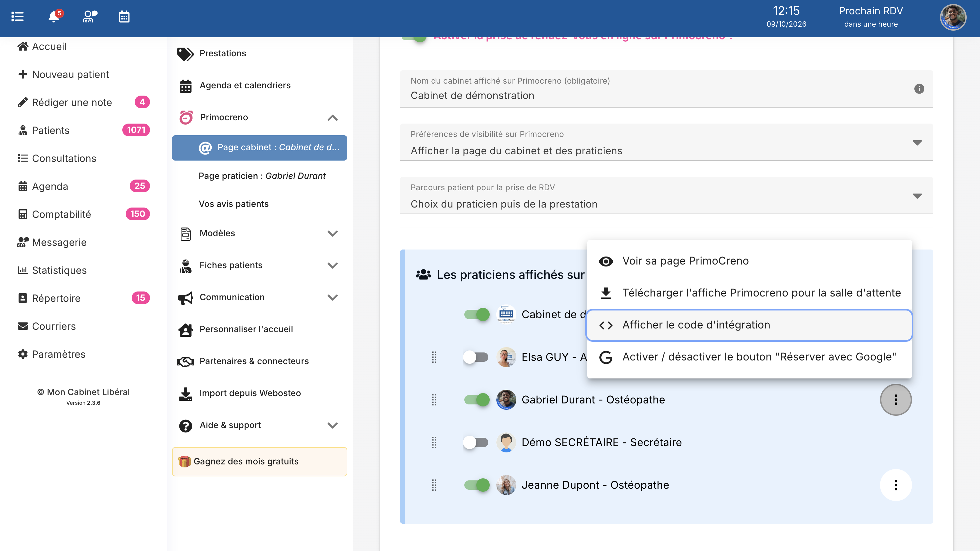Select Voir sa page PrimoCreno menu item
Viewport: 980px width, 551px height.
(749, 261)
